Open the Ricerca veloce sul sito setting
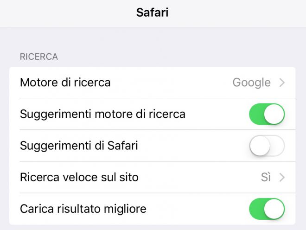The image size is (306, 230). pyautogui.click(x=152, y=177)
